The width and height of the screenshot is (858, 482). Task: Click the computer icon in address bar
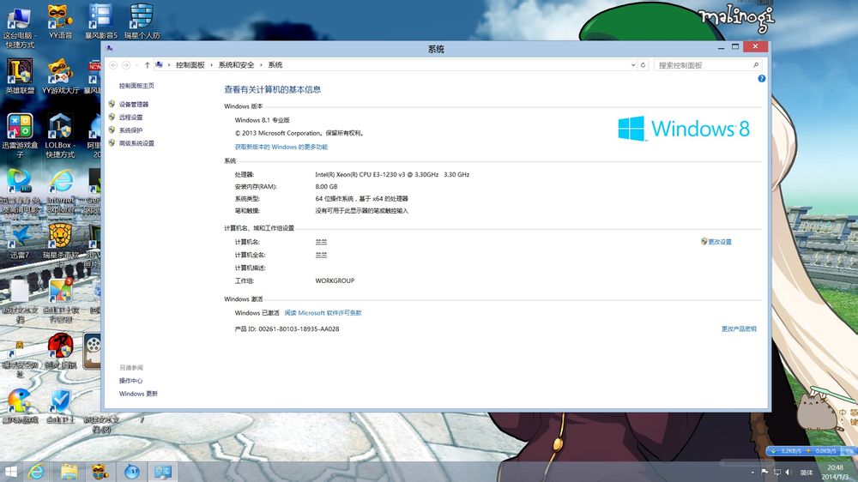click(x=160, y=64)
